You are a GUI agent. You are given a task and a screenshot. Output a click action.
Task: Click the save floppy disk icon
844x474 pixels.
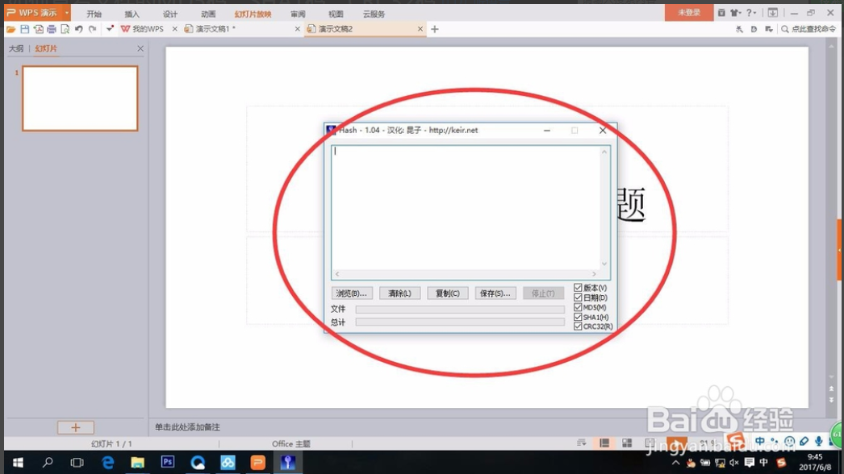(25, 29)
